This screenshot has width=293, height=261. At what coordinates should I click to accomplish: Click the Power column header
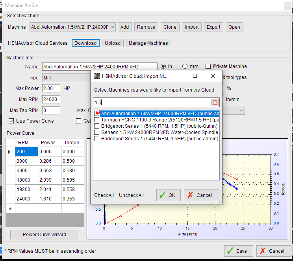[x=50, y=143]
